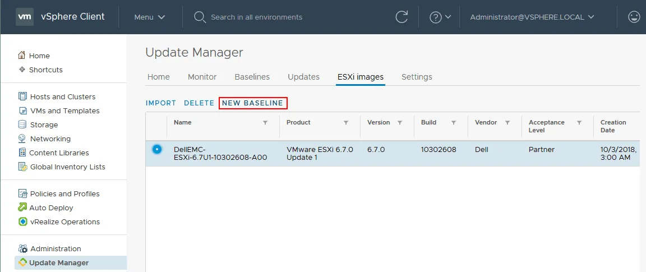Click the NEW BASELINE button
Viewport: 646px width, 272px height.
tap(253, 103)
